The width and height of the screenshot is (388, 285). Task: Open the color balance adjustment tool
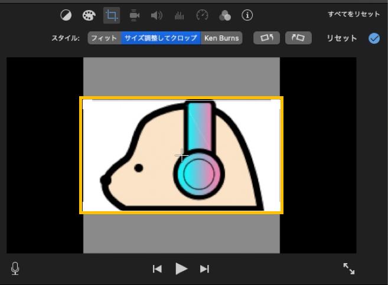(x=66, y=15)
